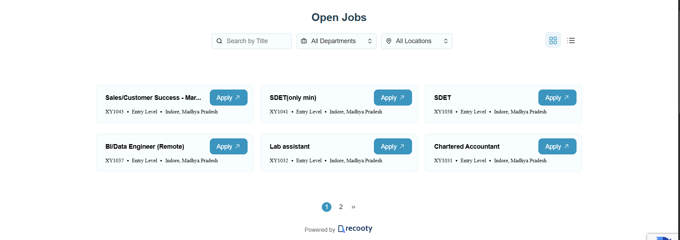The height and width of the screenshot is (240, 680).
Task: Click the next page double-chevron
Action: tap(353, 207)
